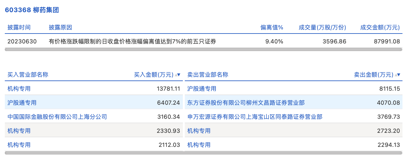406x159 pixels.
Task: Open 沪股通专用 in the sell list
Action: click(202, 88)
